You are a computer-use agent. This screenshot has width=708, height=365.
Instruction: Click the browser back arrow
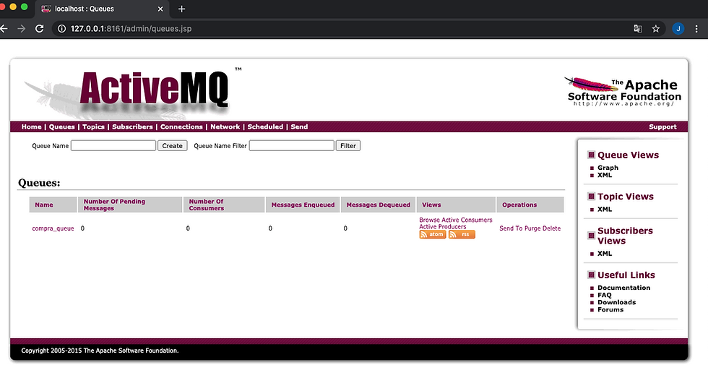click(x=4, y=28)
